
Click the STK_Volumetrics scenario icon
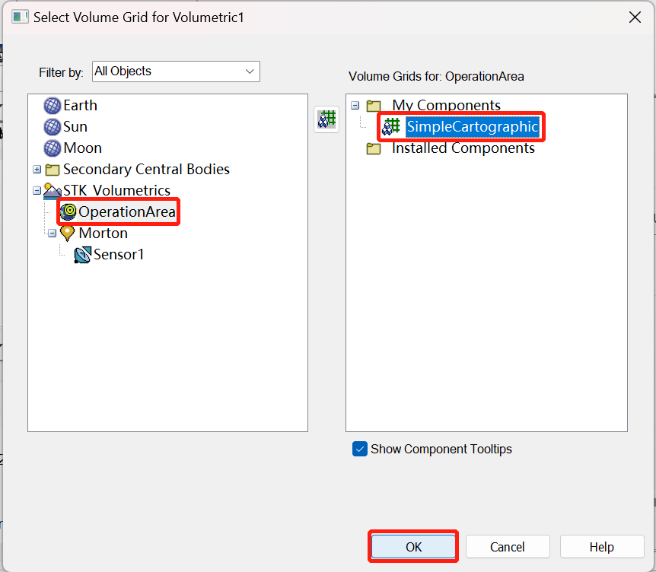coord(53,191)
